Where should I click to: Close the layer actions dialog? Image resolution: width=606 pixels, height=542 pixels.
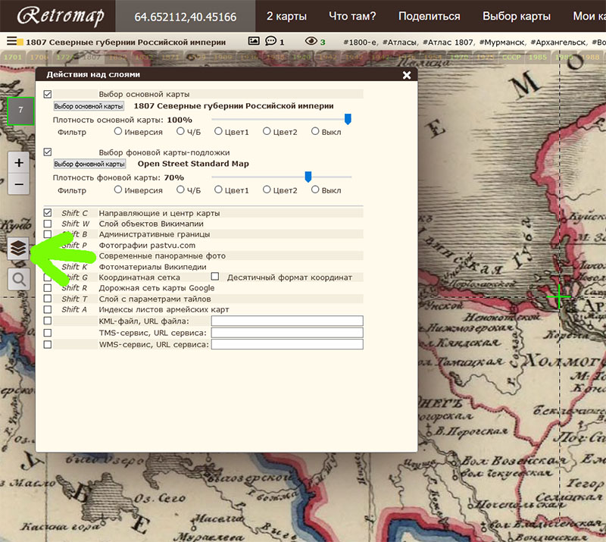[407, 75]
